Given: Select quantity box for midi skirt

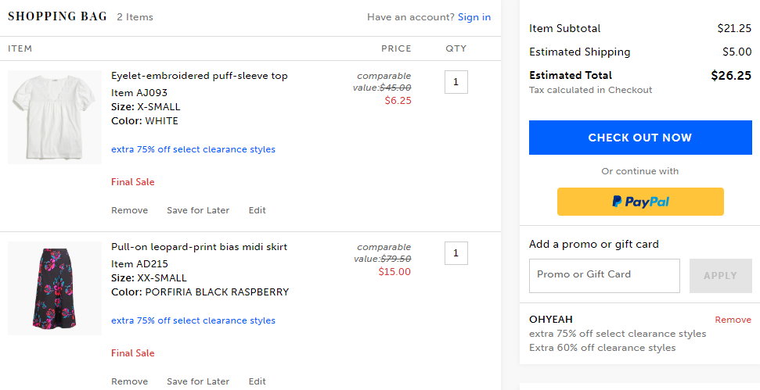Looking at the screenshot, I should click(456, 253).
